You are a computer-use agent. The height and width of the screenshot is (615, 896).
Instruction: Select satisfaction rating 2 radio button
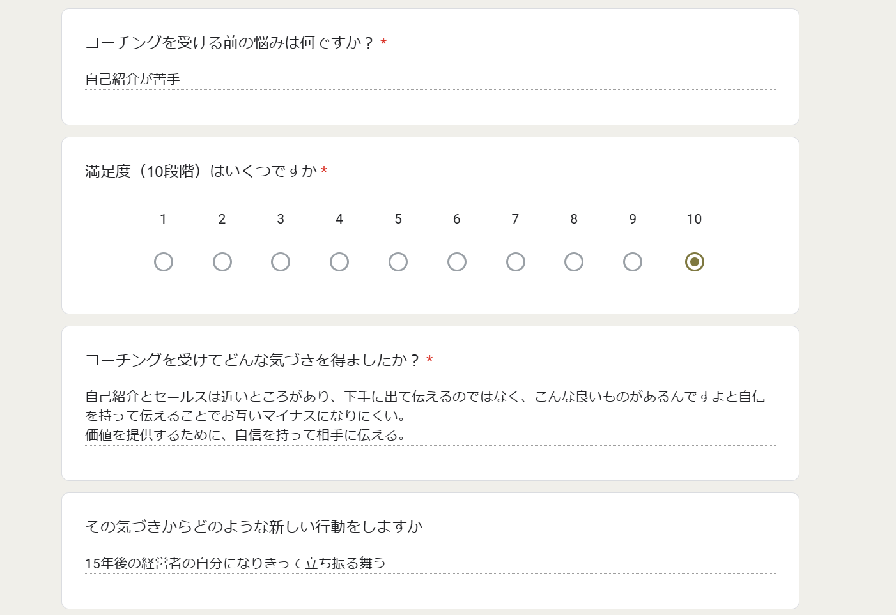[222, 262]
